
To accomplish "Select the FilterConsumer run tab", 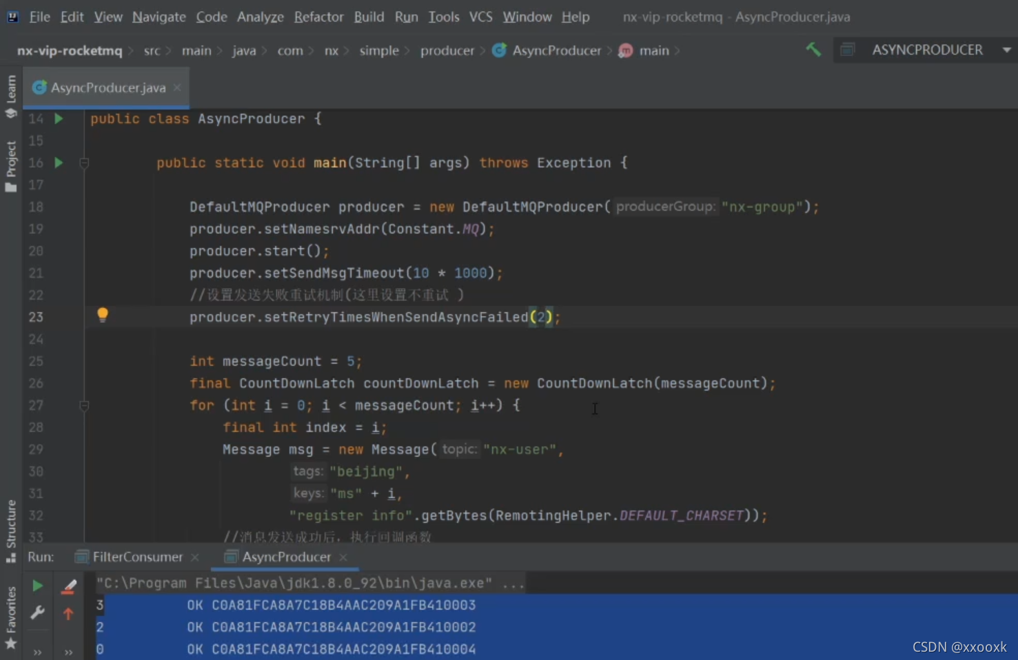I will coord(129,557).
